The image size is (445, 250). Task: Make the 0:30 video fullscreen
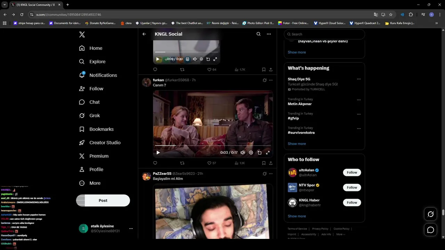(x=215, y=59)
